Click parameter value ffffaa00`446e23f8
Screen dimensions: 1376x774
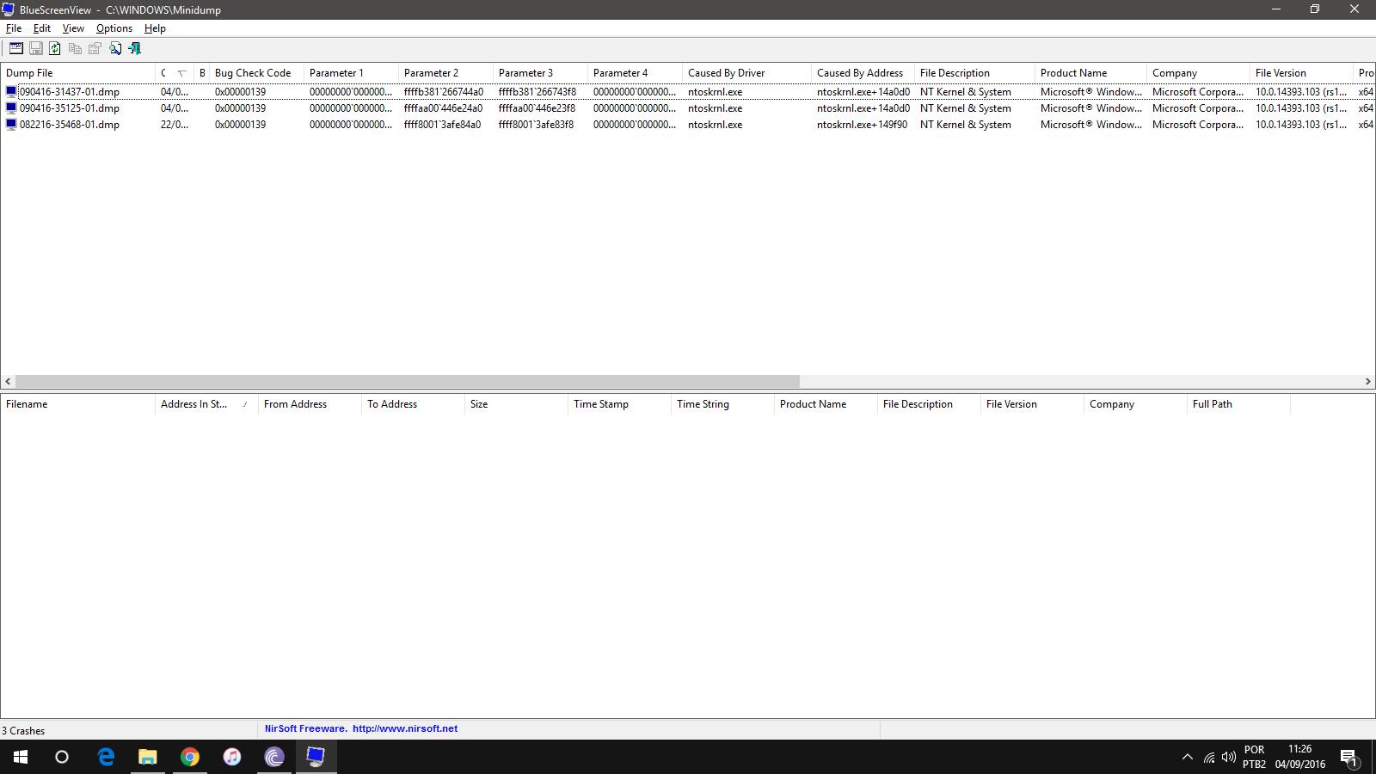[537, 108]
